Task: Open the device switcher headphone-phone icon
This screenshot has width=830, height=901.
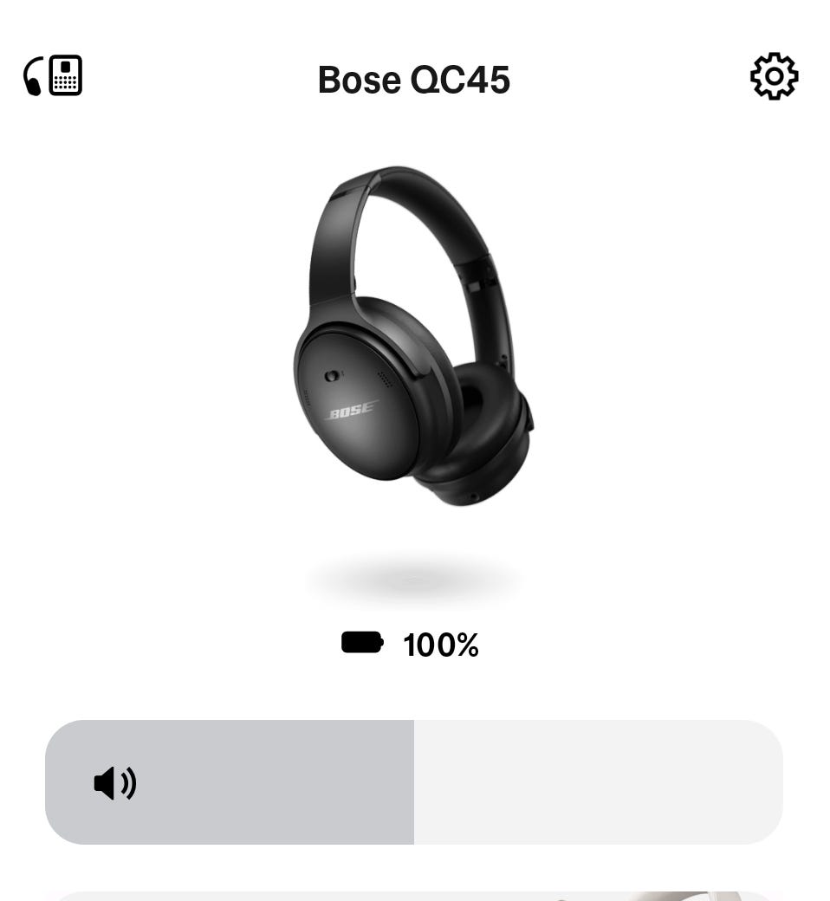Action: tap(53, 75)
